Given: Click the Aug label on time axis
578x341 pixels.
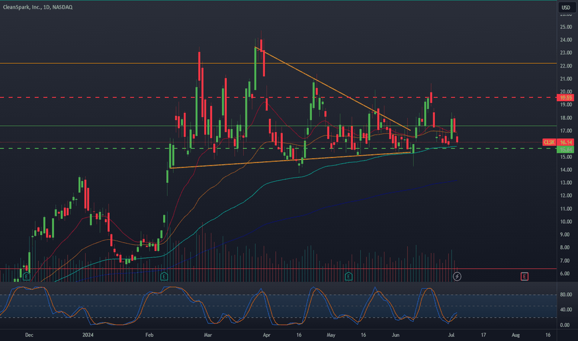Looking at the screenshot, I should (516, 335).
